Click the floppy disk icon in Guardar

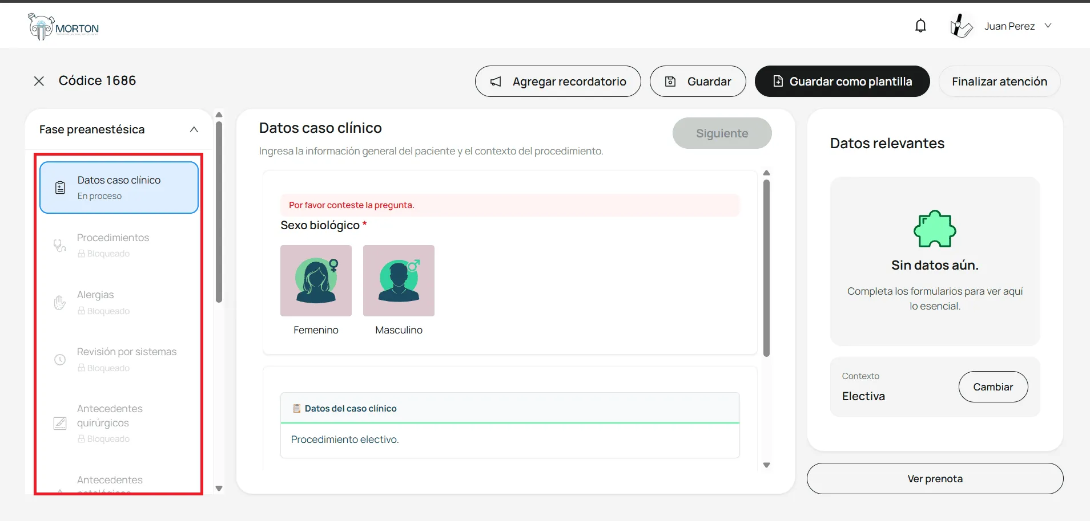[670, 82]
